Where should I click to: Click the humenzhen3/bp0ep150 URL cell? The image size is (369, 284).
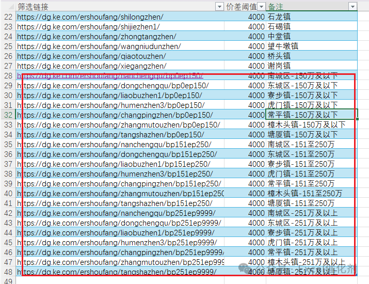tap(120, 105)
